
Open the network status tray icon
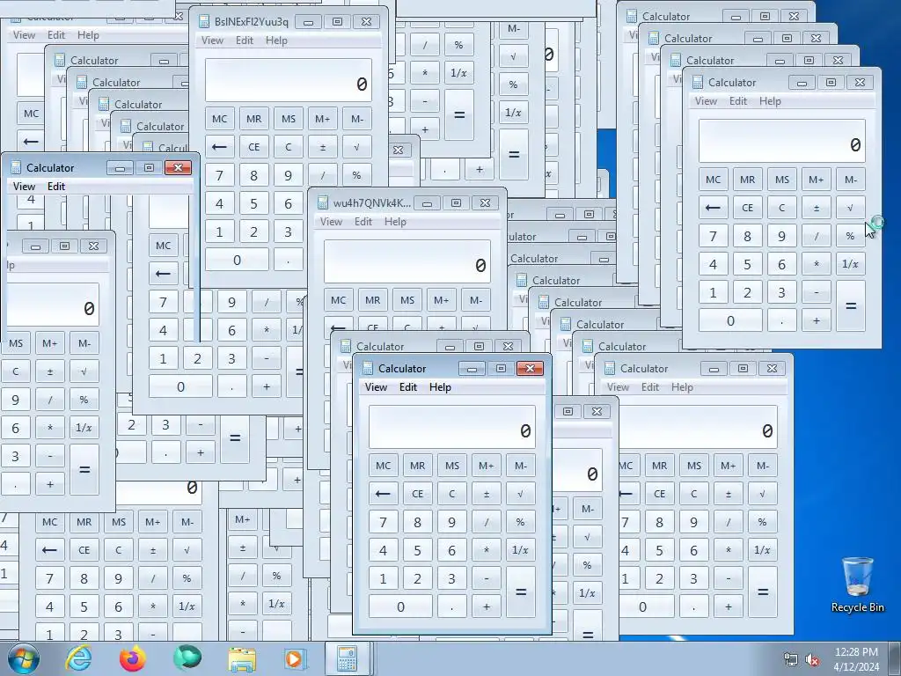point(791,659)
